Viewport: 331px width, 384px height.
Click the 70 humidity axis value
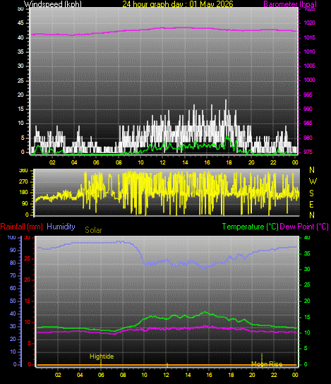click(x=13, y=276)
